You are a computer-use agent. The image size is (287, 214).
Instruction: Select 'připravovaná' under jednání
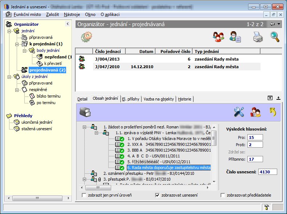(41, 37)
